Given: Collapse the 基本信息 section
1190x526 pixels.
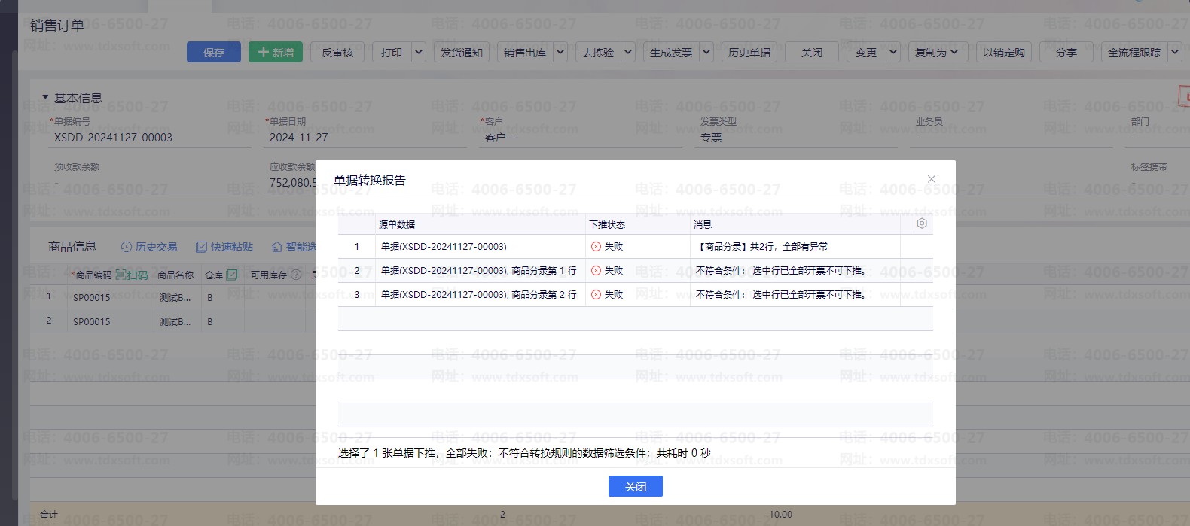Looking at the screenshot, I should pyautogui.click(x=45, y=98).
